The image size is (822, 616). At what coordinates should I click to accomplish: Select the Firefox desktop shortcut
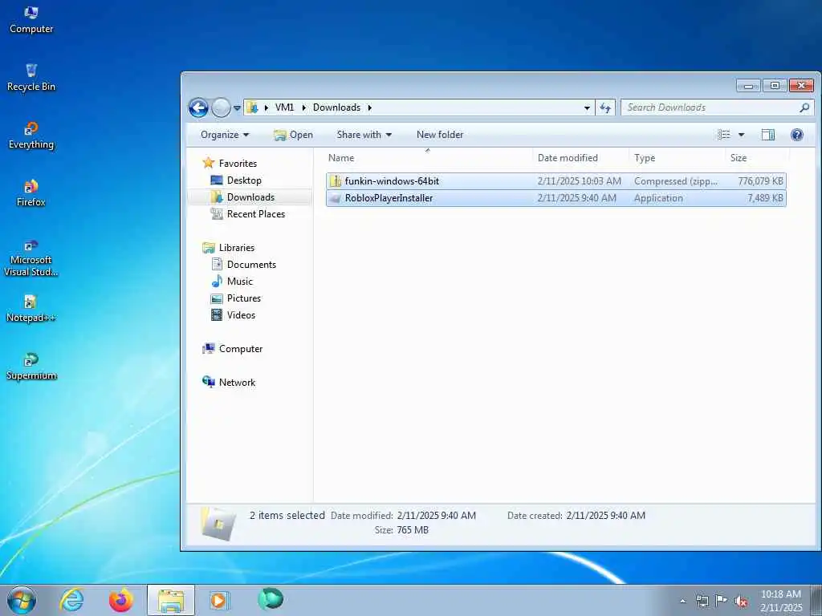[x=31, y=193]
